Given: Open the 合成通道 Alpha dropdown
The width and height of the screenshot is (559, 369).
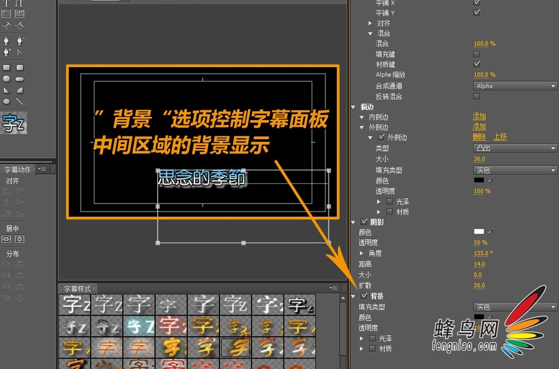Looking at the screenshot, I should (x=515, y=86).
